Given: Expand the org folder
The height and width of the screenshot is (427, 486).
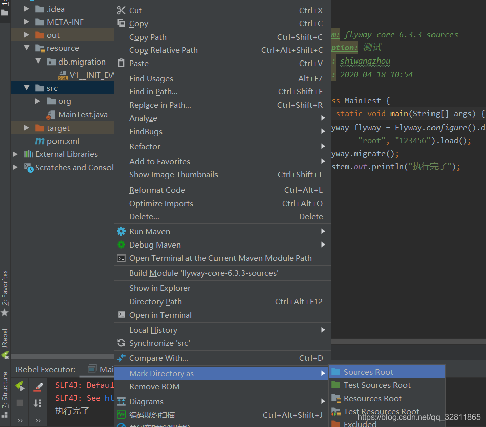Looking at the screenshot, I should 38,101.
